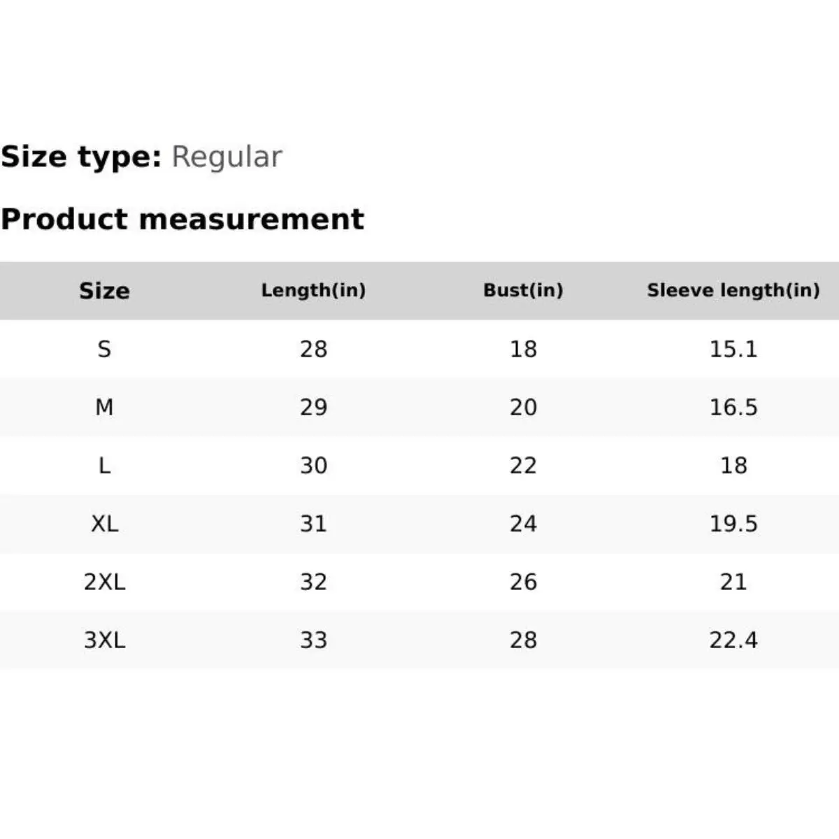This screenshot has width=839, height=839.
Task: Click sleeve length value 15.1
Action: pyautogui.click(x=733, y=349)
